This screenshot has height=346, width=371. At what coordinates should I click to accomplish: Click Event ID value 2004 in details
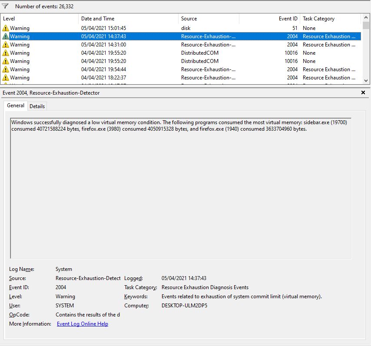[61, 287]
